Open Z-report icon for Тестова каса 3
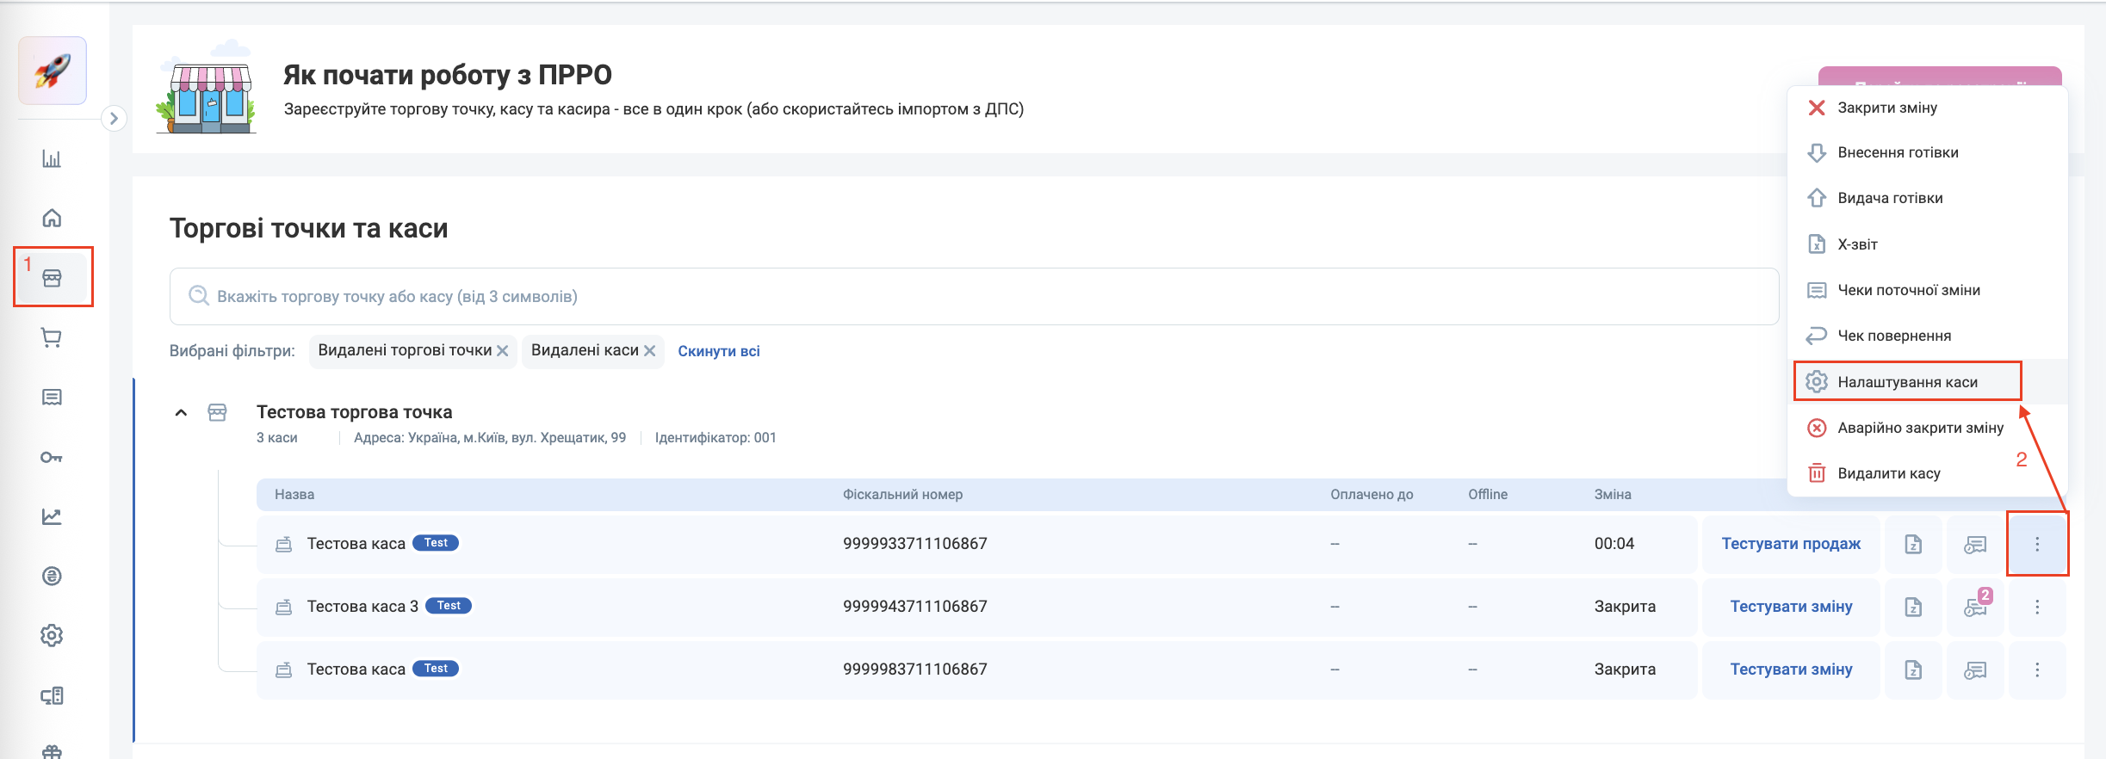Image resolution: width=2106 pixels, height=759 pixels. pyautogui.click(x=1913, y=608)
